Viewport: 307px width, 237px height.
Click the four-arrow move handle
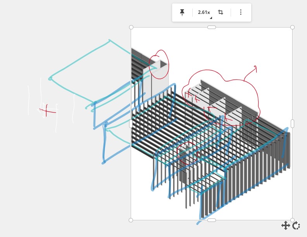(285, 226)
